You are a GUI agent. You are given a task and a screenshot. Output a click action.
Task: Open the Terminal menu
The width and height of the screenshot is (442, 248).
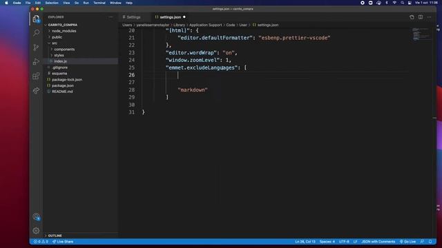(x=99, y=3)
